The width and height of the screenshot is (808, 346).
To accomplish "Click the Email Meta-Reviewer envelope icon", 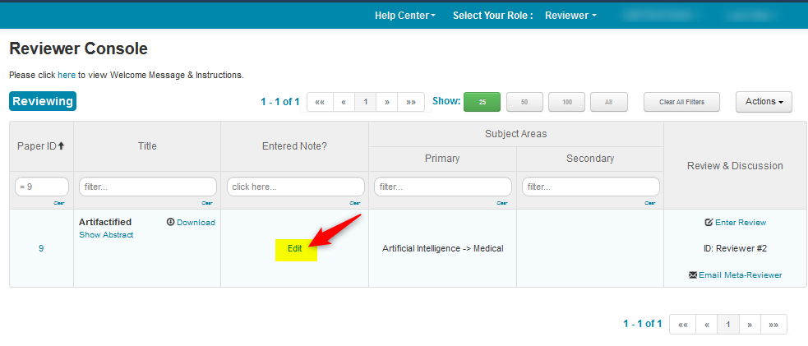I will pos(693,274).
